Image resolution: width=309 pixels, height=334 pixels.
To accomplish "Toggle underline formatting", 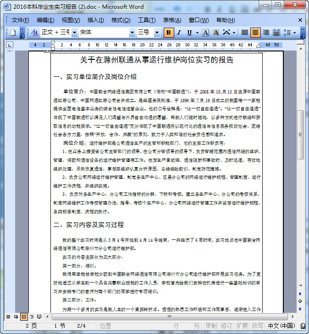I will coord(189,33).
